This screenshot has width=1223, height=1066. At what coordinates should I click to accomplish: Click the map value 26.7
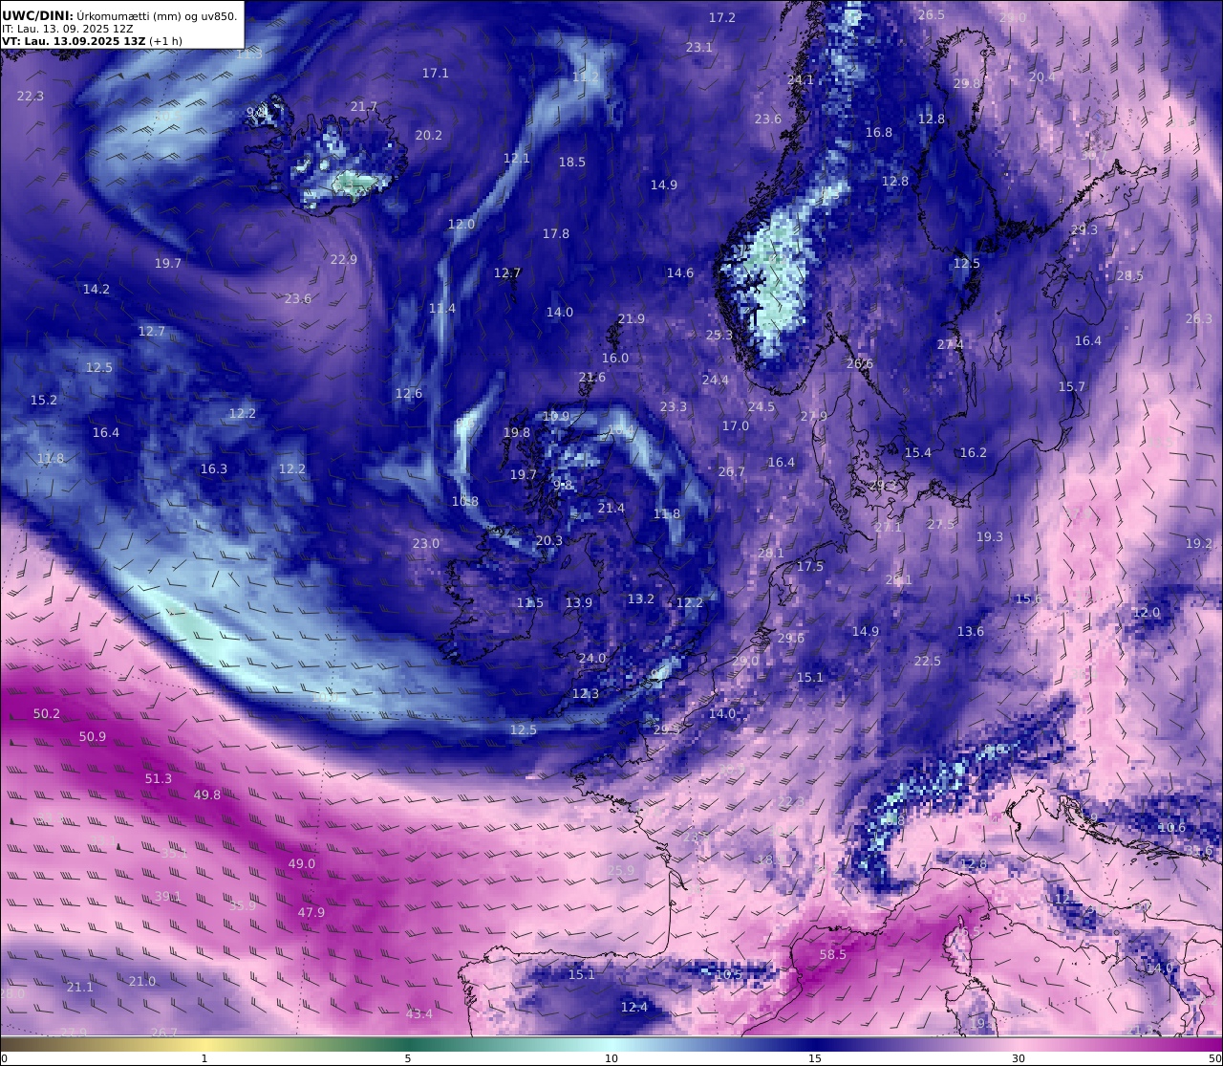click(x=732, y=471)
